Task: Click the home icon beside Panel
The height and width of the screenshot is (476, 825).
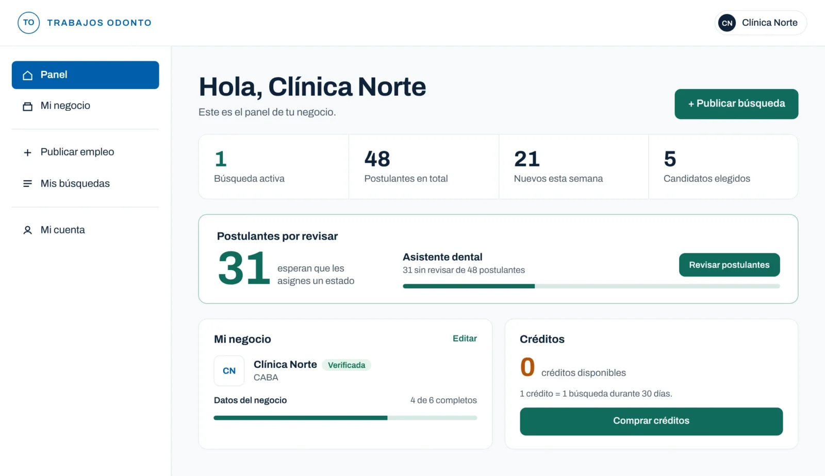Action: pos(28,75)
